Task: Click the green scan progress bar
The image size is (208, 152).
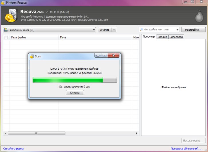Action: point(75,80)
